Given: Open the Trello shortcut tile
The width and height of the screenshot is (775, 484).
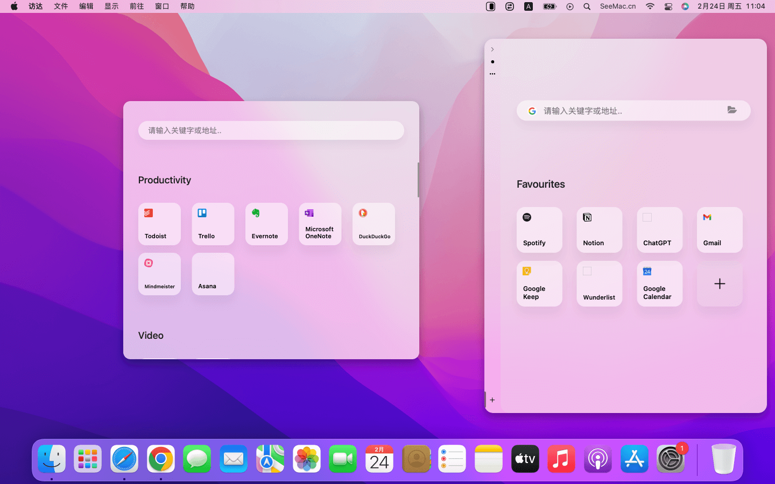Looking at the screenshot, I should [213, 224].
